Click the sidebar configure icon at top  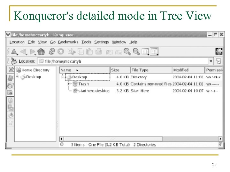point(11,70)
